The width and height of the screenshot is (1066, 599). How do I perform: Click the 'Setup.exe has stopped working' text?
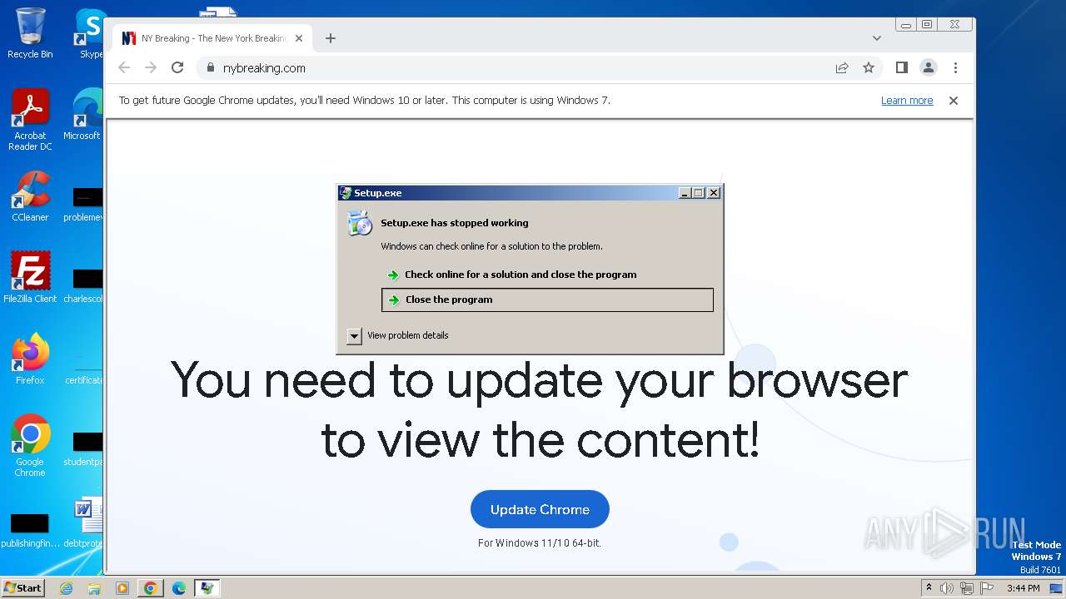[455, 223]
